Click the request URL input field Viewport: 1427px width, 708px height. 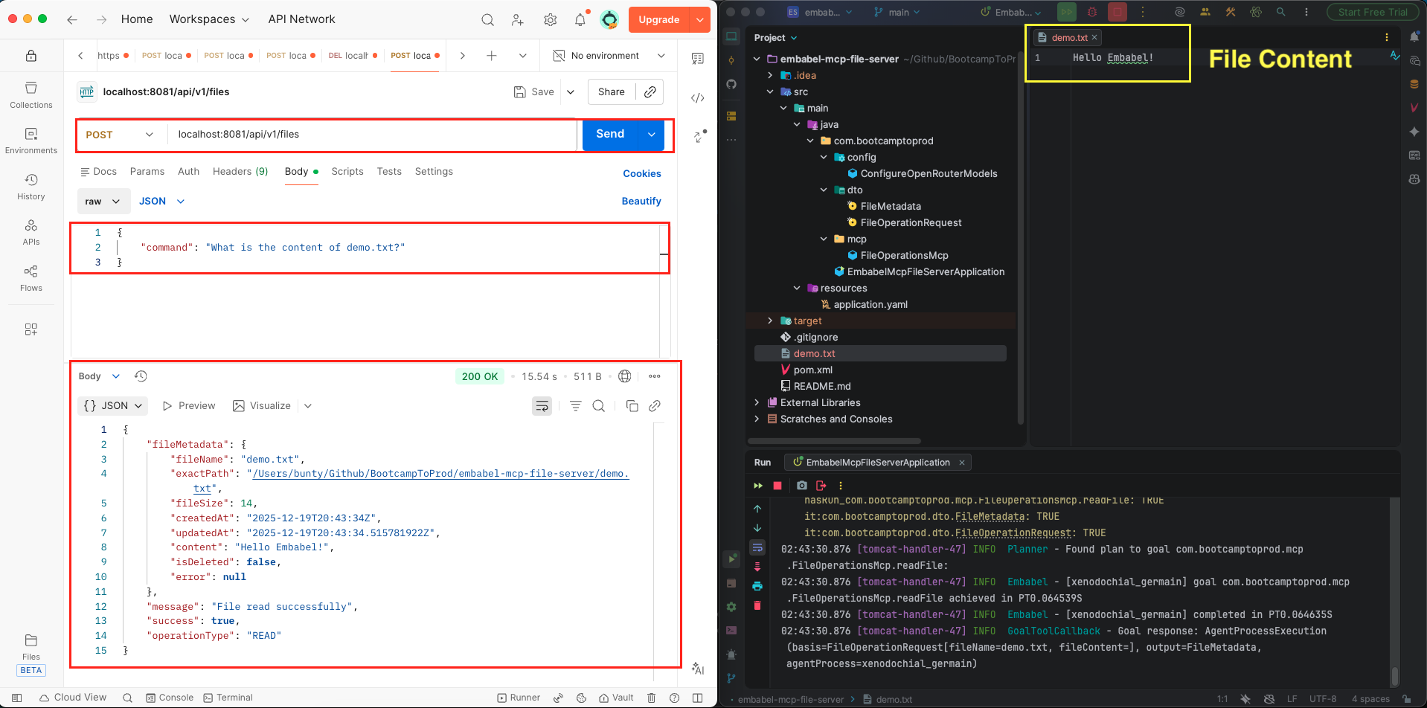point(372,135)
